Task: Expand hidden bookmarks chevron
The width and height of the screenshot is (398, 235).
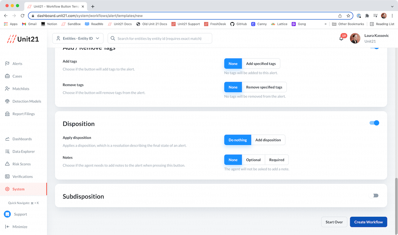Action: (325, 24)
